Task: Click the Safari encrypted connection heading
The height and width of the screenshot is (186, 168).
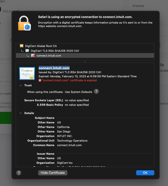Action: tap(85, 17)
